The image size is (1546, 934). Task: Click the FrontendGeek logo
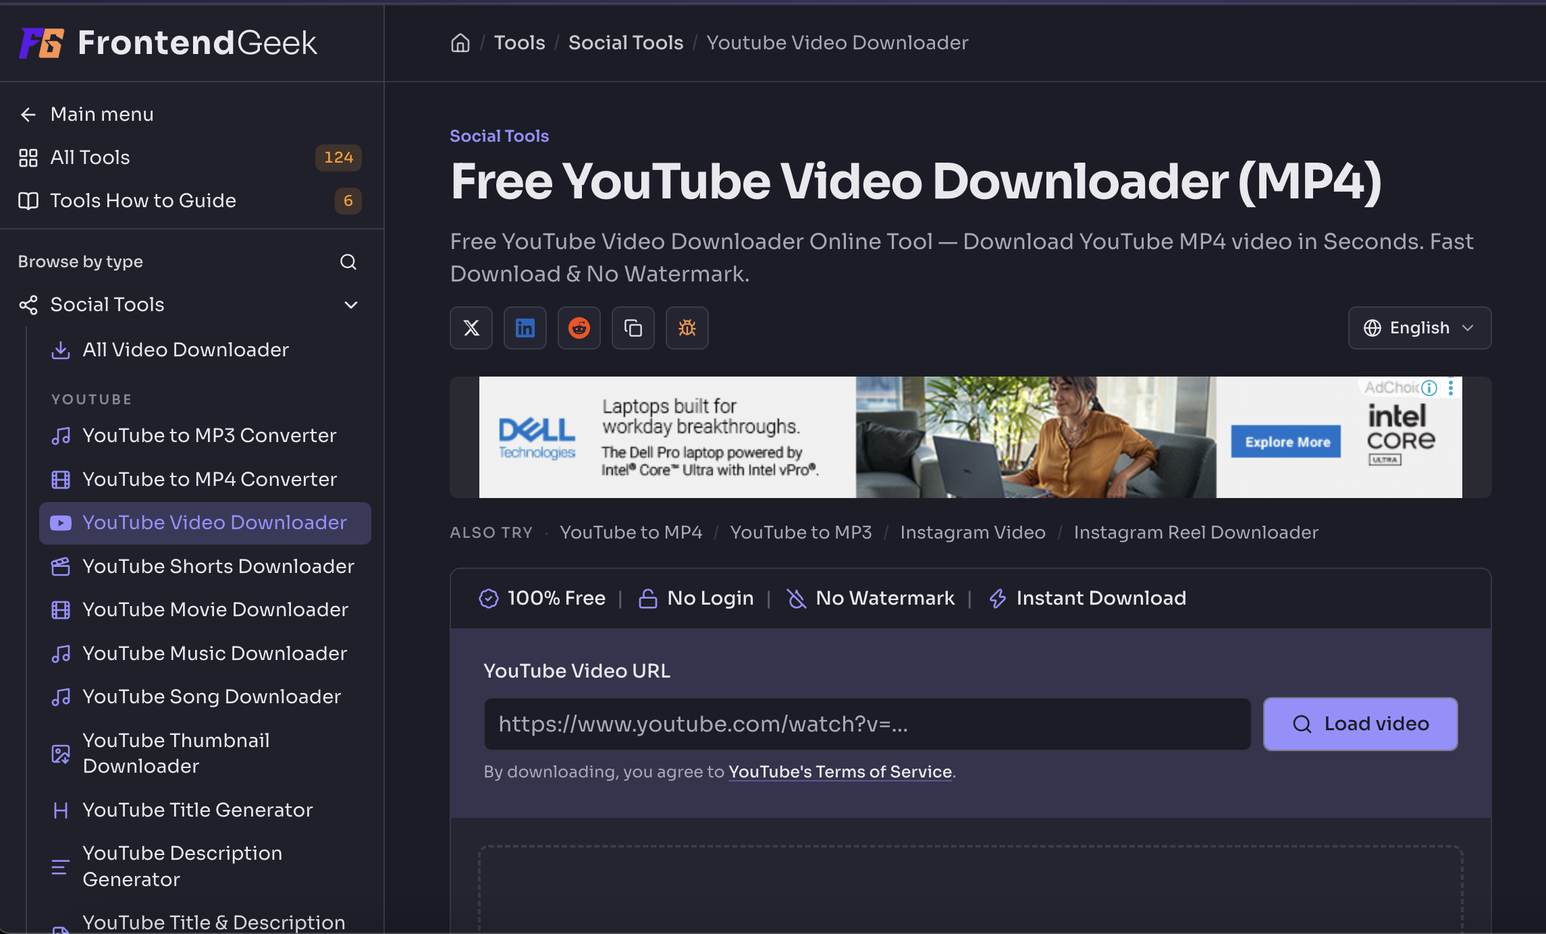pyautogui.click(x=167, y=43)
